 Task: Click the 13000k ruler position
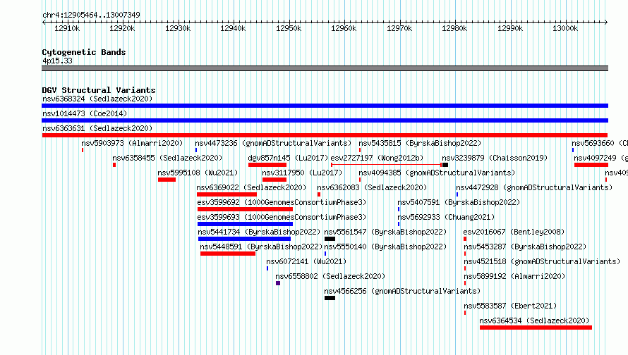(x=565, y=28)
